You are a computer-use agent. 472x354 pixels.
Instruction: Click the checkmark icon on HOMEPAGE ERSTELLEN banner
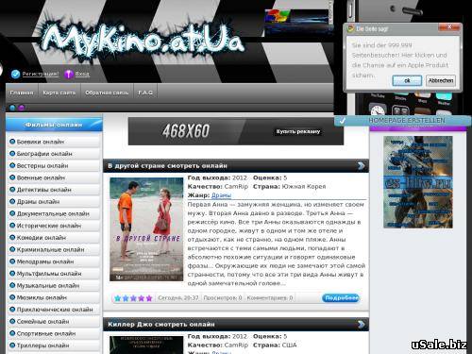[x=342, y=121]
